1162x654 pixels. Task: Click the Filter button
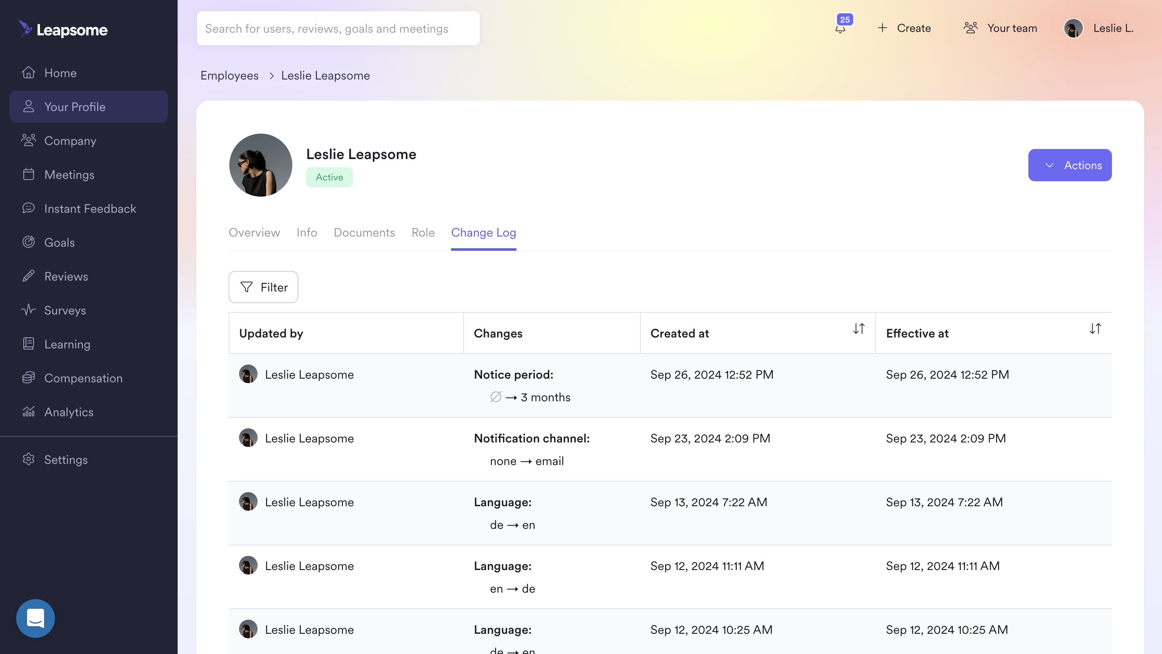click(263, 287)
